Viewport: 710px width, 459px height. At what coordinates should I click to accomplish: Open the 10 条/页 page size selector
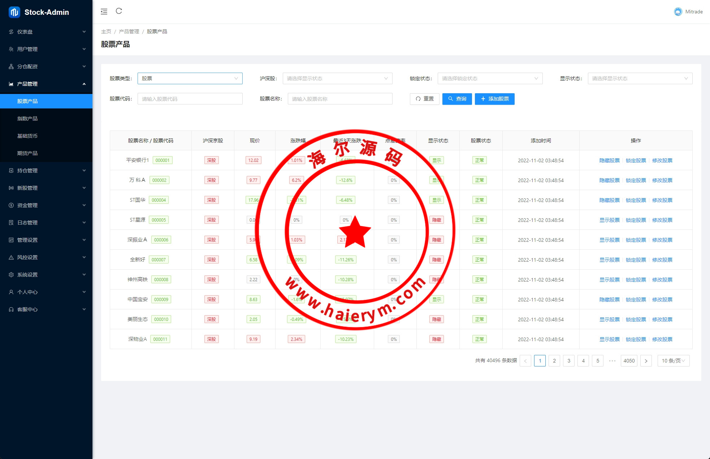673,361
